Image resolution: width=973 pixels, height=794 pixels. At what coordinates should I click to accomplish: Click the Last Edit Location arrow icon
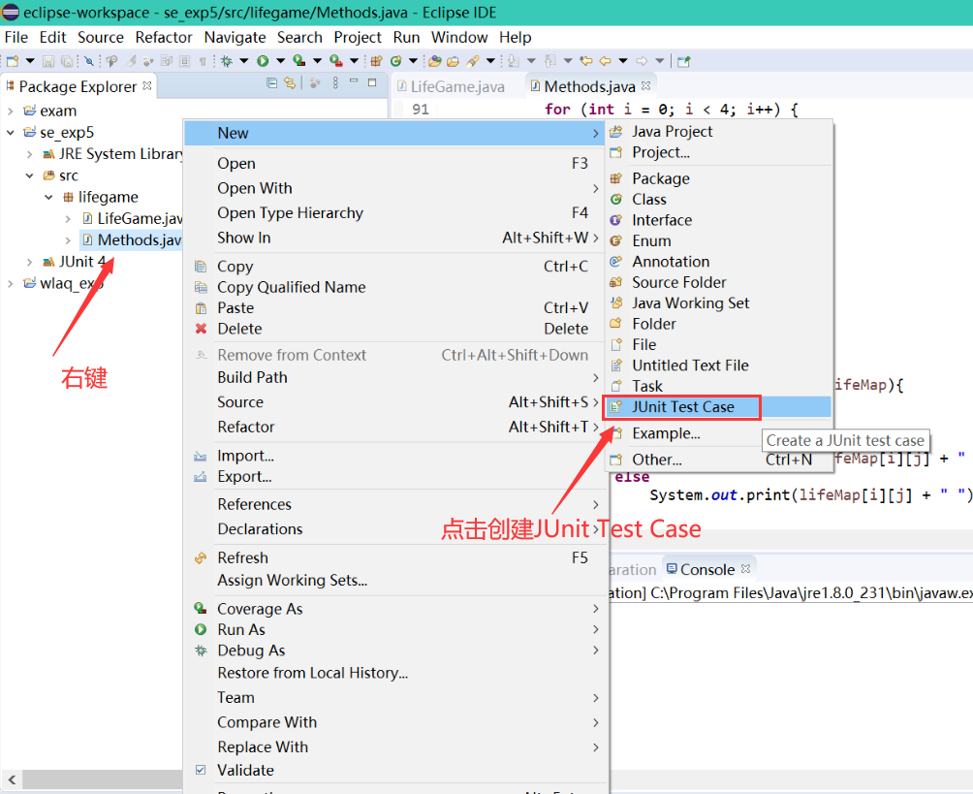(x=585, y=61)
